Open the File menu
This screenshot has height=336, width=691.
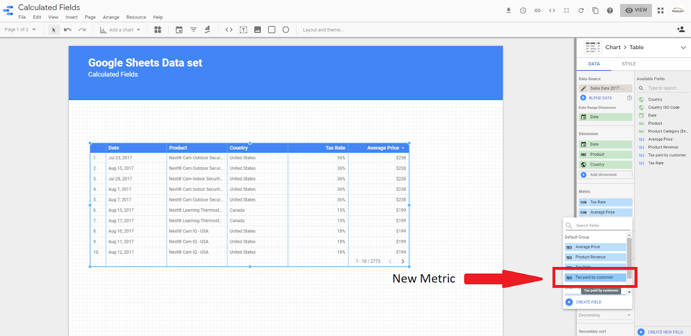click(22, 17)
